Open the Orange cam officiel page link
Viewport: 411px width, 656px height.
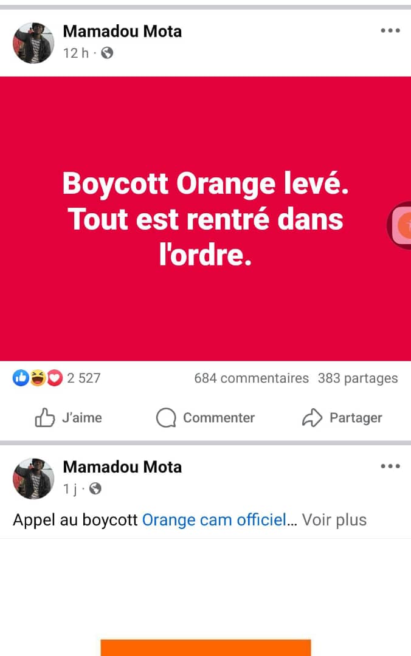[x=213, y=520]
